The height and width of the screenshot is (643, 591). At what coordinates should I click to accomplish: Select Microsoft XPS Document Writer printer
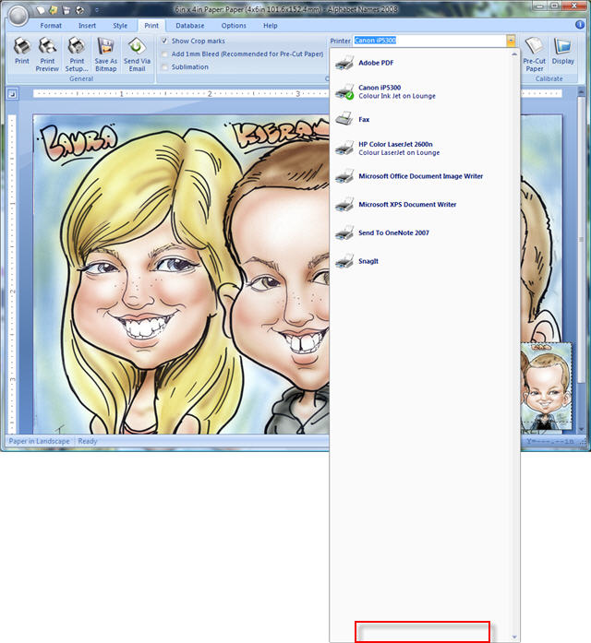(x=407, y=205)
